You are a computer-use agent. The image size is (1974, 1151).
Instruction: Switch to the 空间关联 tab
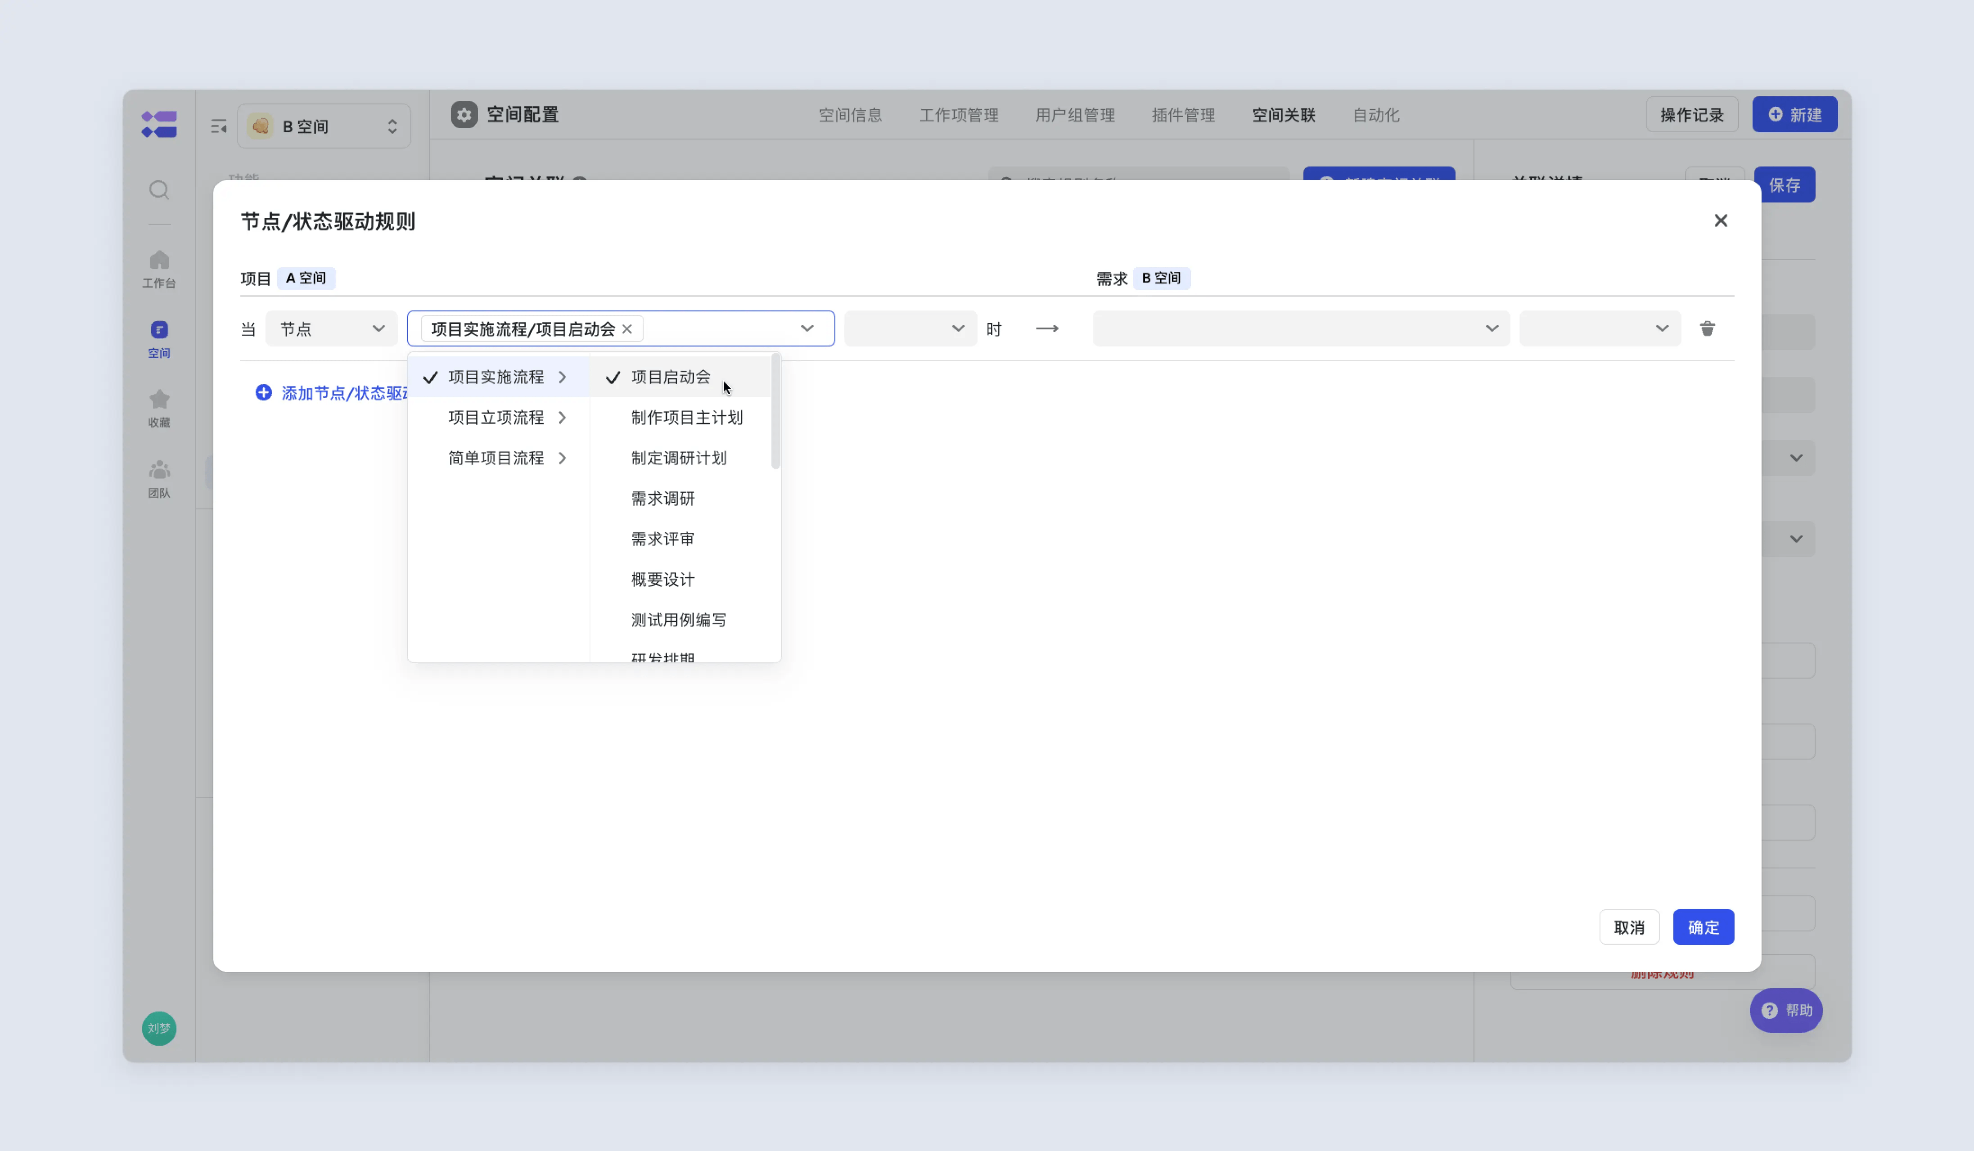(x=1283, y=115)
